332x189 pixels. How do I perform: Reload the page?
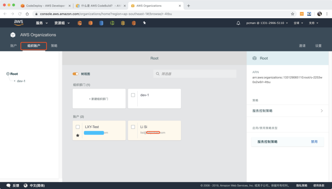(20, 14)
